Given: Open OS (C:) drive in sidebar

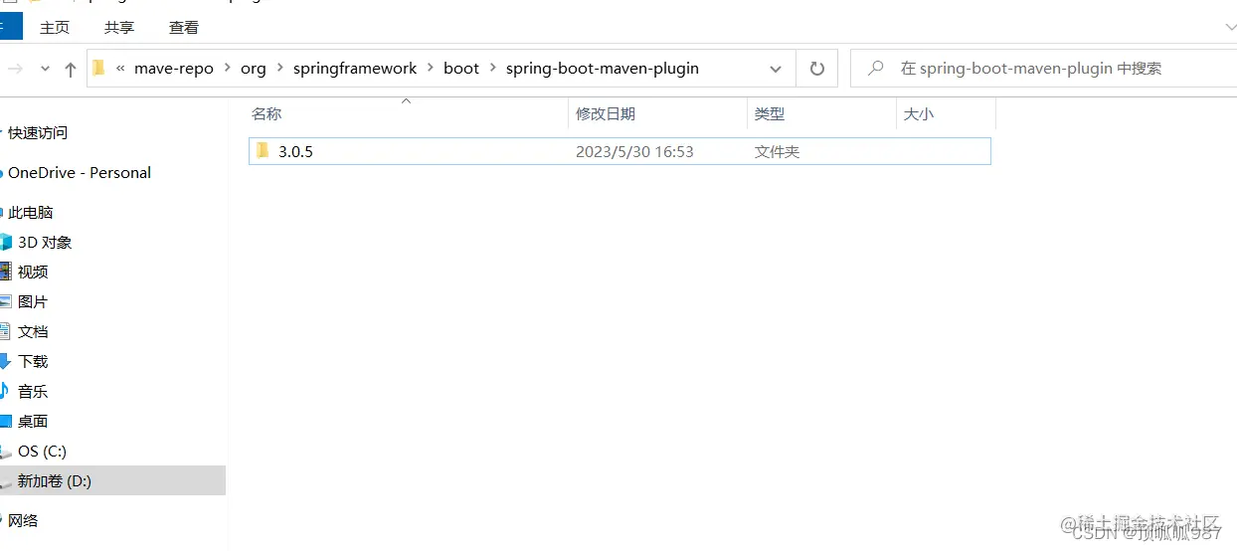Looking at the screenshot, I should click(42, 451).
